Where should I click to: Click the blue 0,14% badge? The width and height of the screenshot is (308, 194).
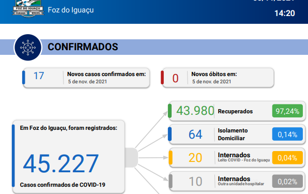pos(287,135)
